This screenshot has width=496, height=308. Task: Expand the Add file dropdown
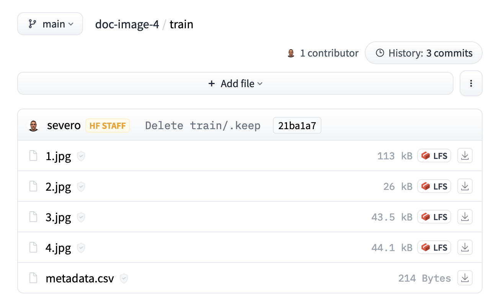coord(235,83)
